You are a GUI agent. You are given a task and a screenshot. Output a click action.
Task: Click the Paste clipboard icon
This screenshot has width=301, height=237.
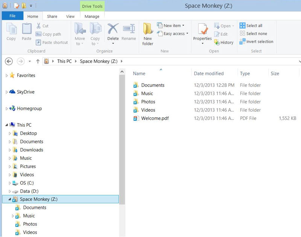(x=27, y=29)
